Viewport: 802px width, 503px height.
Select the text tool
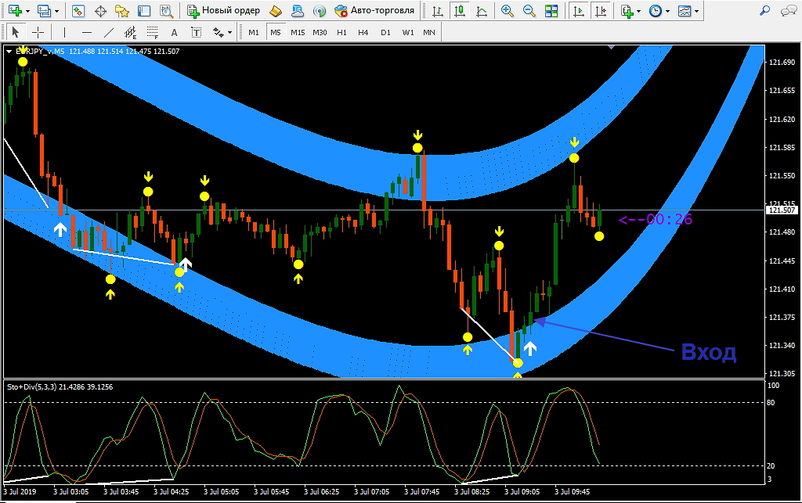[x=174, y=33]
